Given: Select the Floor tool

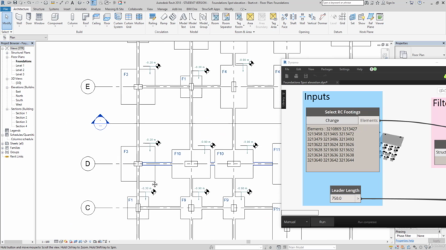Looking at the screenshot, I should click(x=107, y=19).
